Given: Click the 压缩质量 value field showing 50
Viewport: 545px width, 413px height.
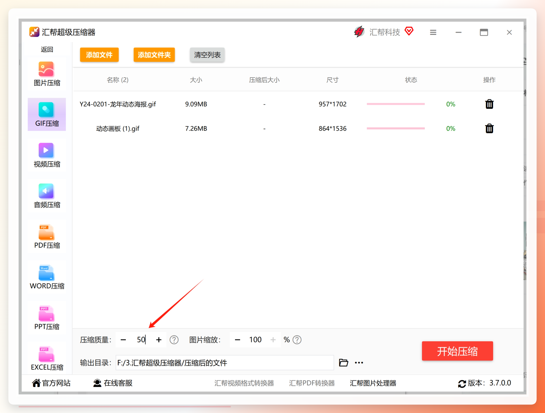Looking at the screenshot, I should [141, 340].
